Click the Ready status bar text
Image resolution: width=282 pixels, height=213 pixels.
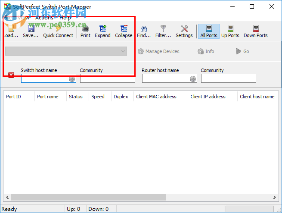(9, 209)
